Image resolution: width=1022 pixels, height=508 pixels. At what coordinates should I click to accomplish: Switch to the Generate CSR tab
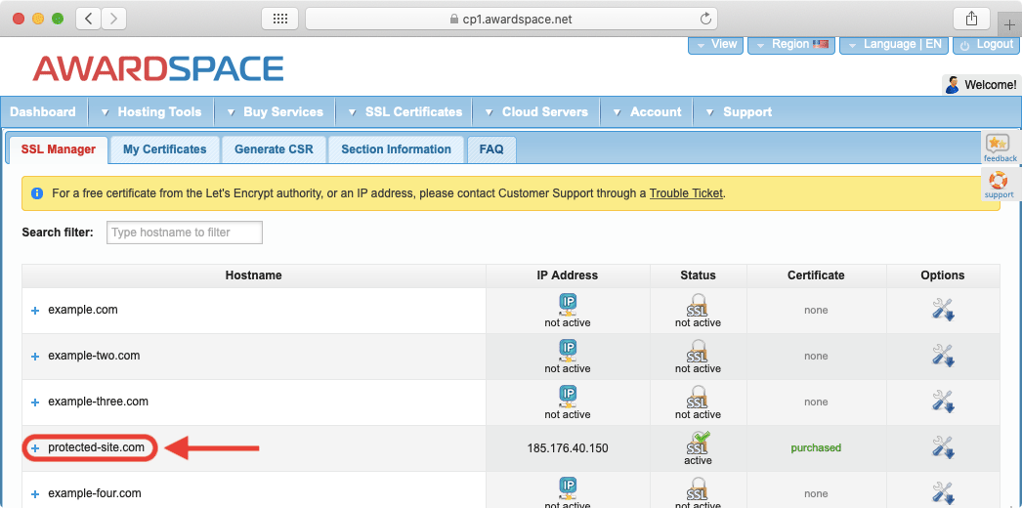pyautogui.click(x=274, y=149)
